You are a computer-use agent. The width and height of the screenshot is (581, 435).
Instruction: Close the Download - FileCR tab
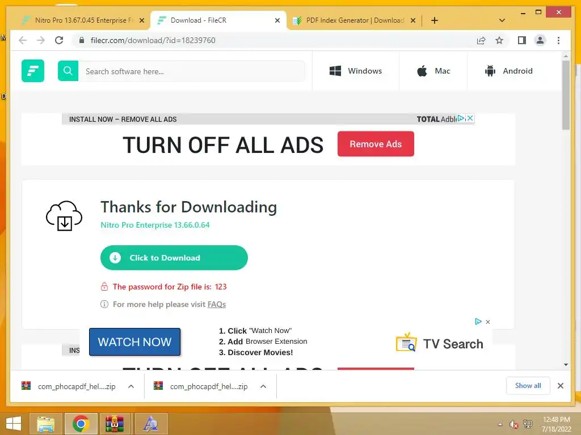(277, 21)
